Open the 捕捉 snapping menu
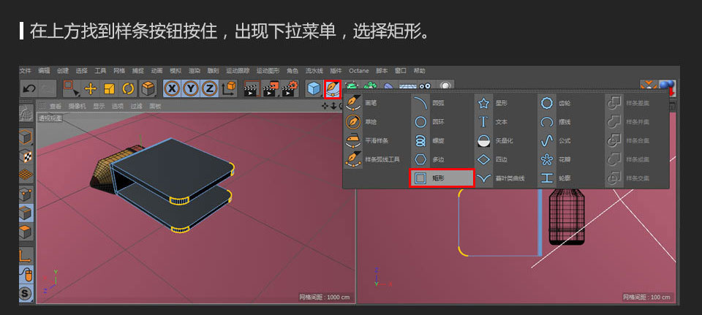 coord(138,71)
